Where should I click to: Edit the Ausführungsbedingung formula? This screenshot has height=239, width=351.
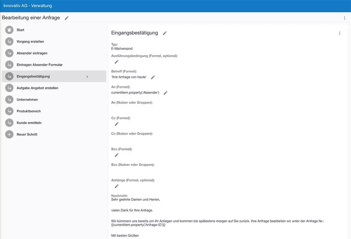pos(116,62)
